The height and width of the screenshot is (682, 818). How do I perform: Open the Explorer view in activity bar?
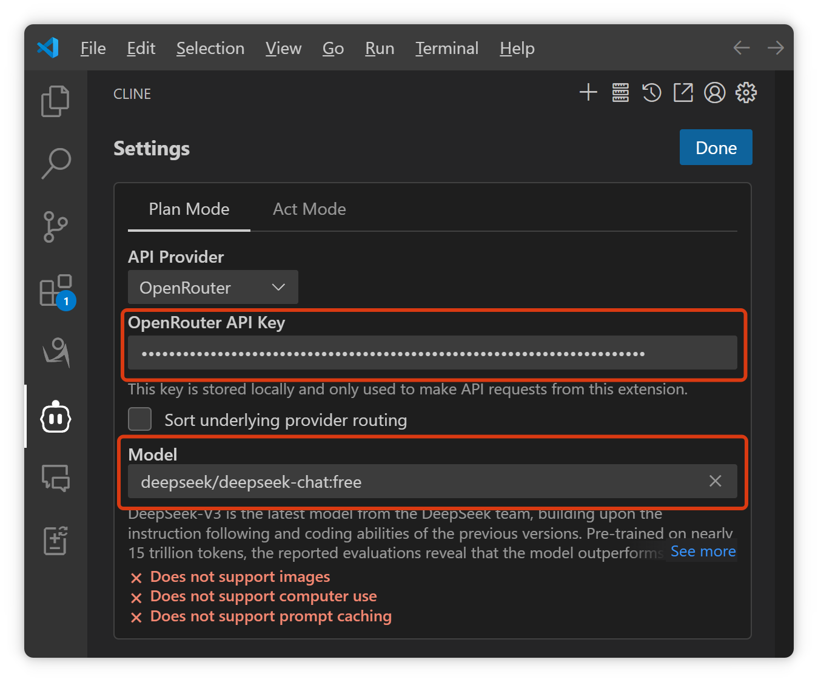[x=55, y=101]
